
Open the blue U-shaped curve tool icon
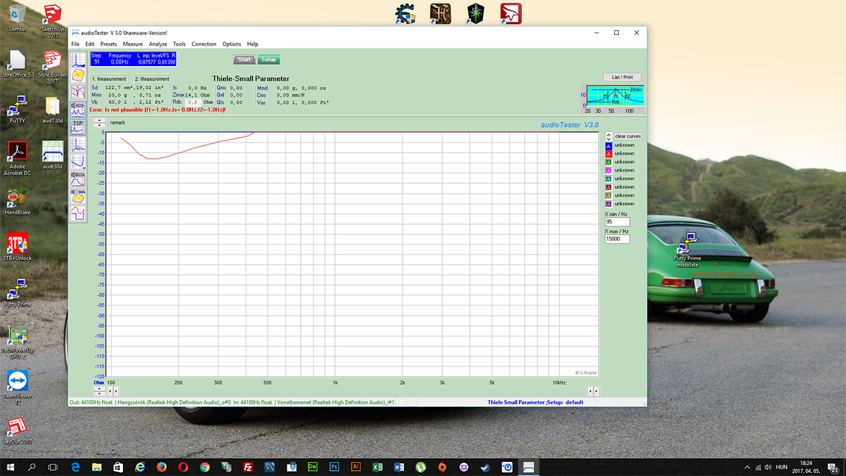78,162
